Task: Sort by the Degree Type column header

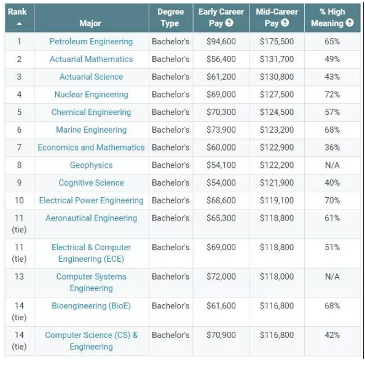Action: coord(171,17)
